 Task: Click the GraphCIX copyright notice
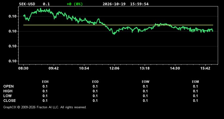coord(45,107)
